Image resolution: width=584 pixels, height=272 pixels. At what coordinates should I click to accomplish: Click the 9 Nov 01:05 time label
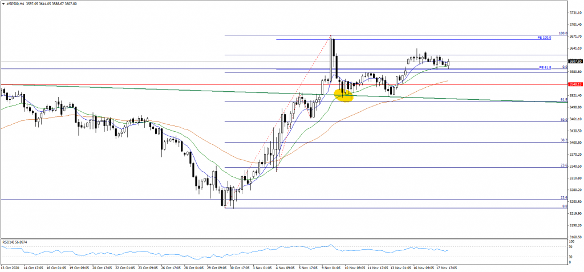[331, 266]
